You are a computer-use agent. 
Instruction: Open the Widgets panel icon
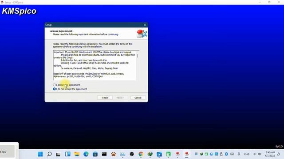pyautogui.click(x=68, y=154)
